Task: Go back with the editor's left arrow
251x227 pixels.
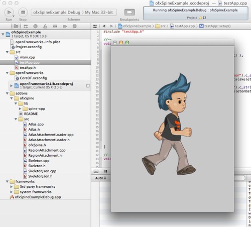Action: tap(104, 26)
